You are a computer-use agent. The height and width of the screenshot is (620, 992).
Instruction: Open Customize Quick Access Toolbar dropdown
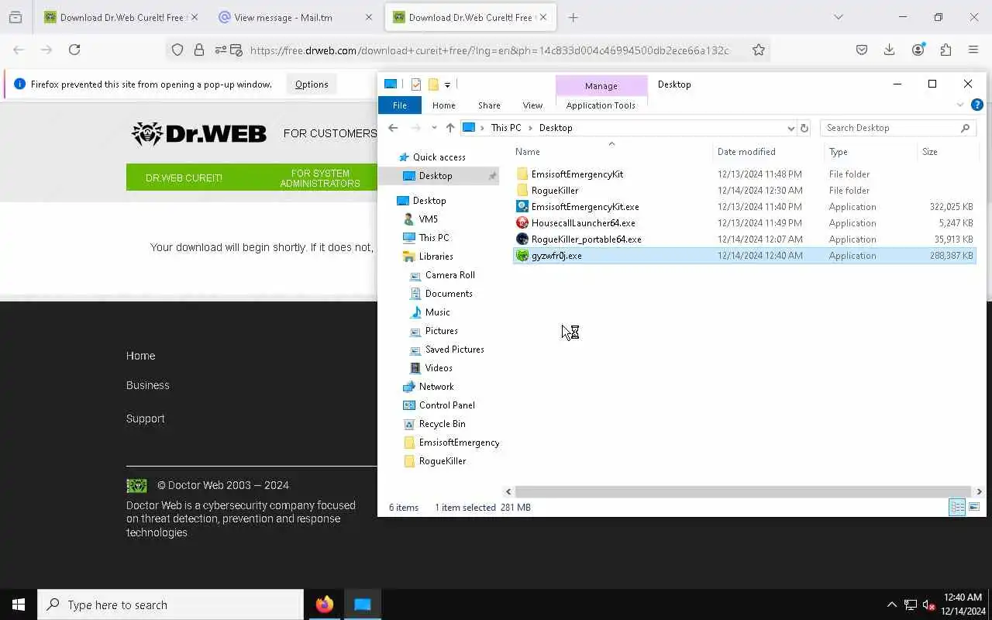click(447, 84)
